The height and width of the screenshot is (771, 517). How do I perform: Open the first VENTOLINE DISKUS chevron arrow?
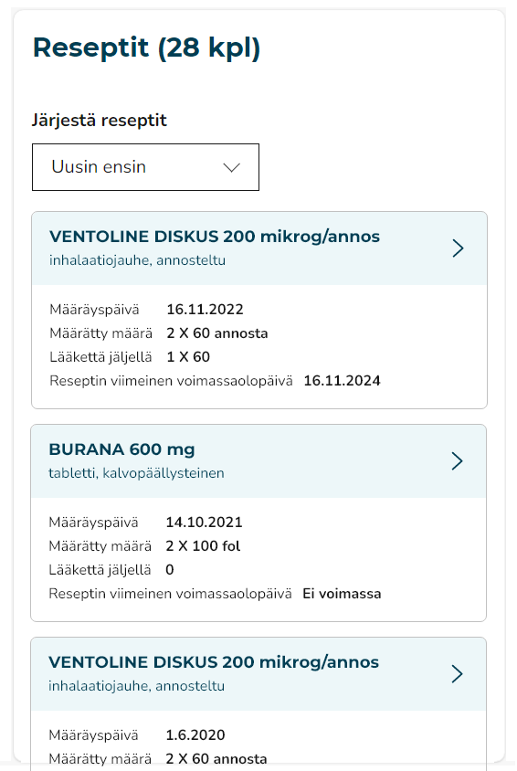pyautogui.click(x=458, y=248)
